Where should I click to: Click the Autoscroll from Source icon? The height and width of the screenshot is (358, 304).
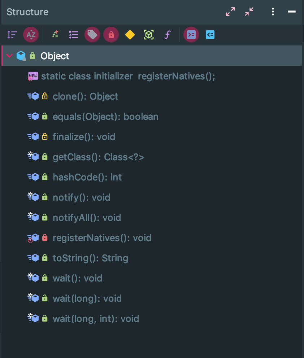210,35
